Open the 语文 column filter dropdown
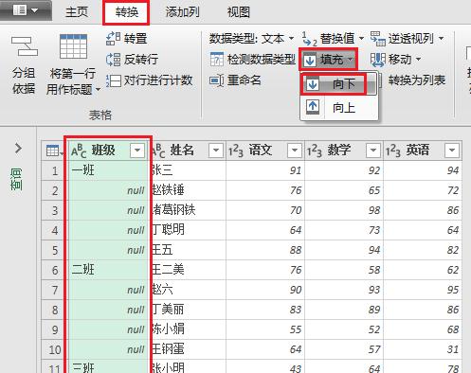The width and height of the screenshot is (471, 373). [295, 151]
